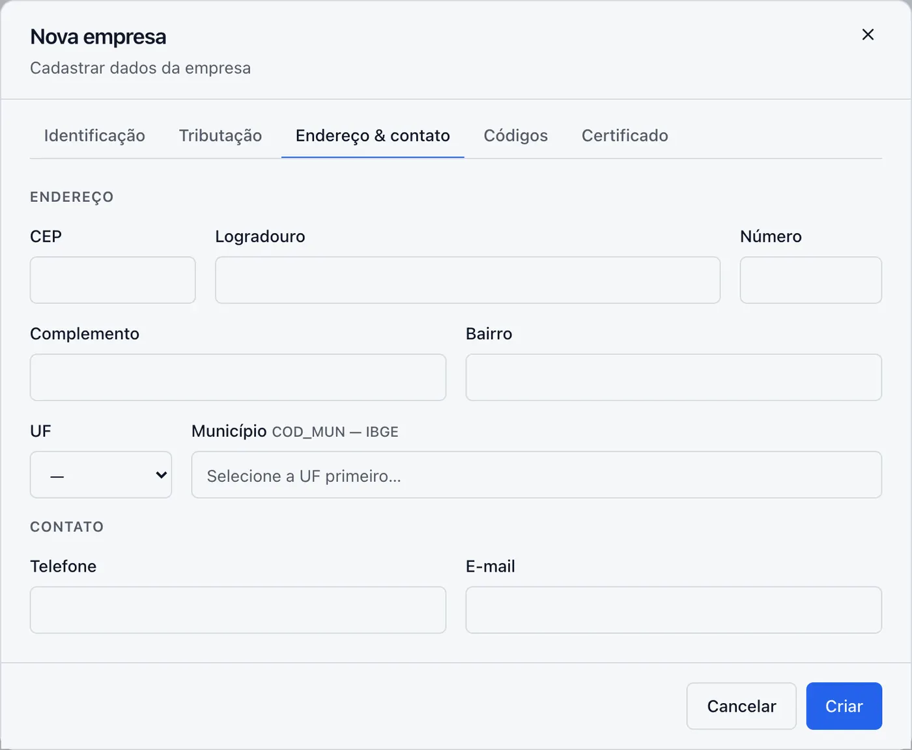Viewport: 912px width, 750px height.
Task: Open the Município selection field
Action: [x=537, y=475]
